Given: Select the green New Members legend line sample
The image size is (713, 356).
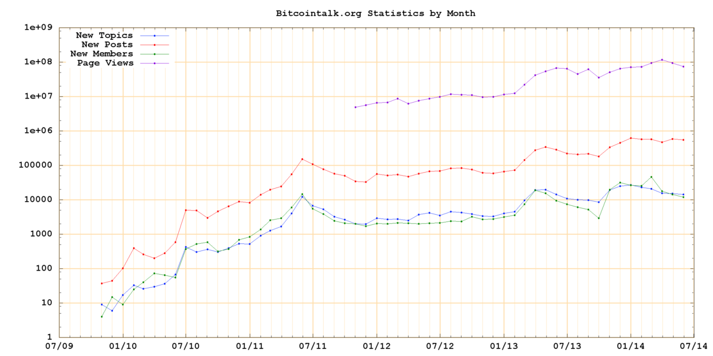Looking at the screenshot, I should click(x=154, y=53).
